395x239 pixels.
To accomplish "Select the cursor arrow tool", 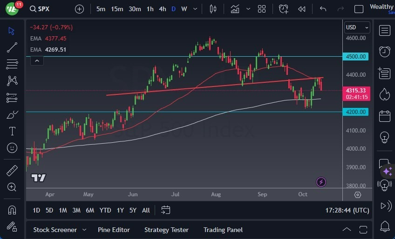I will (x=11, y=31).
